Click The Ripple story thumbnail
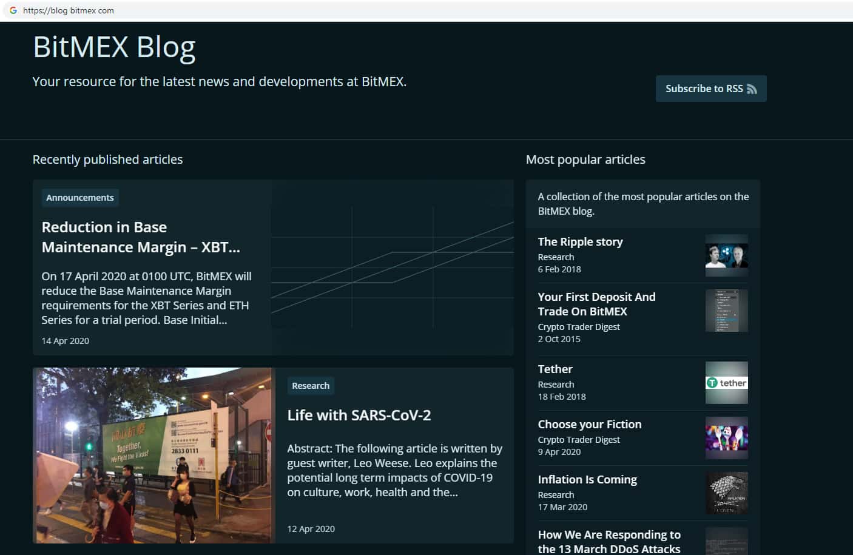The height and width of the screenshot is (555, 853). click(x=726, y=255)
